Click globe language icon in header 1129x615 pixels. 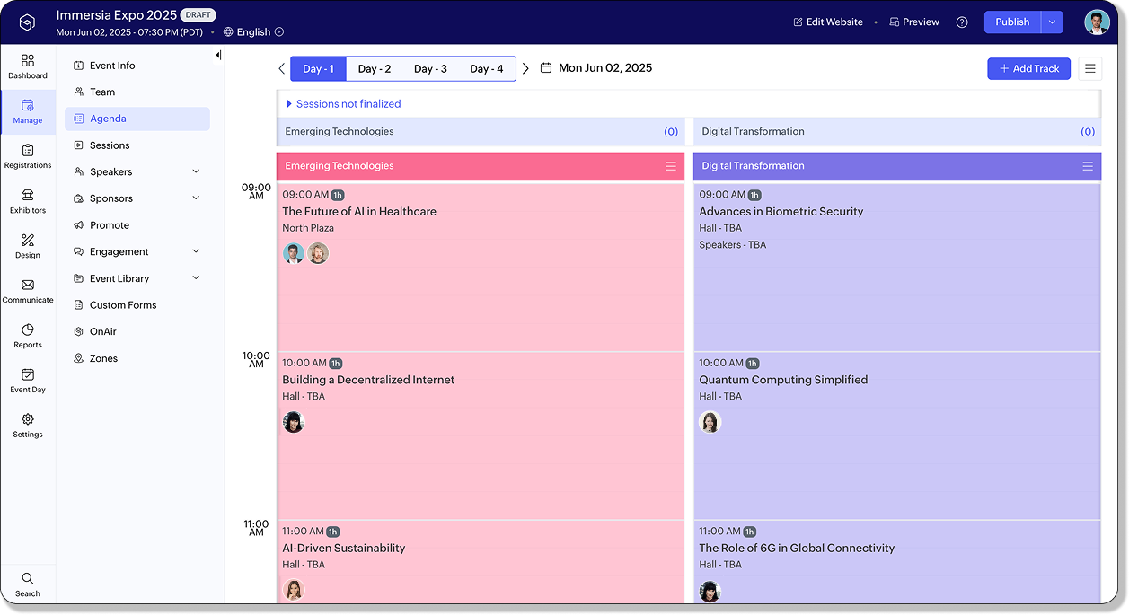tap(228, 31)
